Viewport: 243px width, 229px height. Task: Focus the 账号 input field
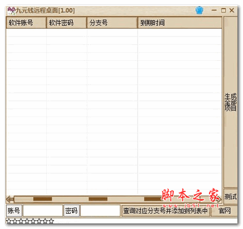tap(43, 211)
